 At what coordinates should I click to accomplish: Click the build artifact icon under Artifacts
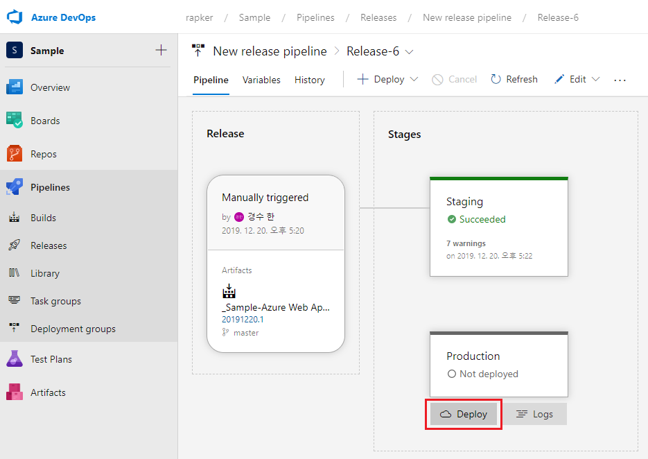pyautogui.click(x=229, y=291)
